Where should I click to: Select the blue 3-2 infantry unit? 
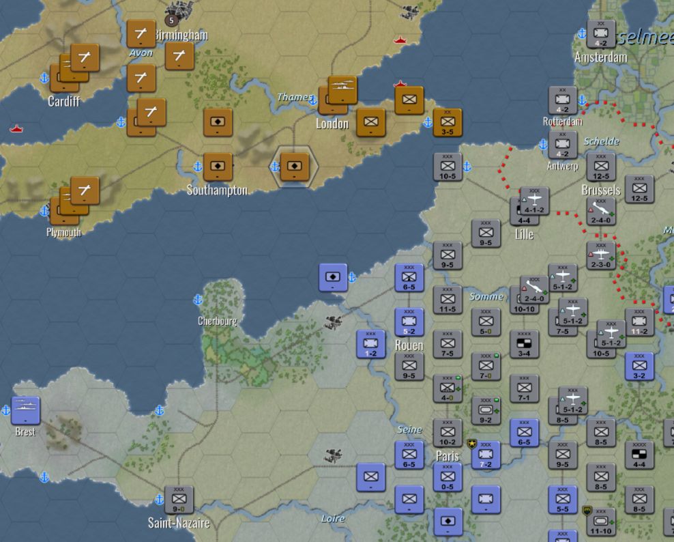(x=639, y=367)
